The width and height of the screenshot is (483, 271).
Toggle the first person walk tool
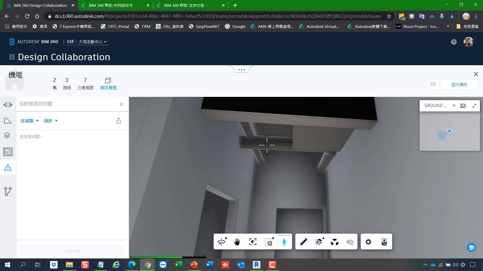(x=284, y=242)
